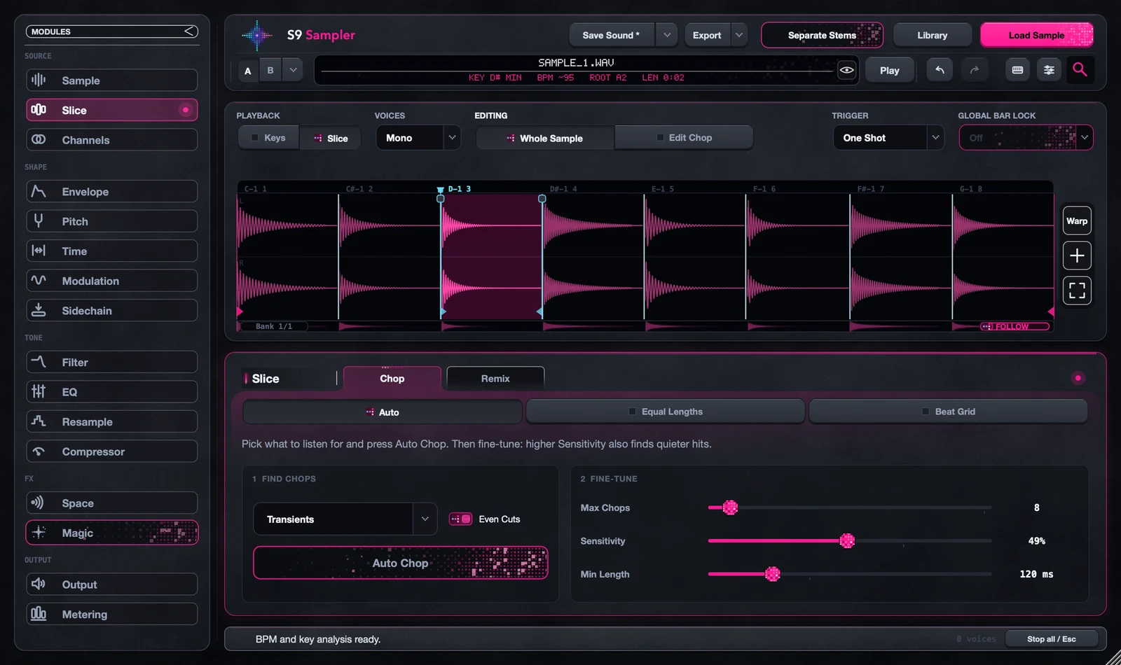Toggle the Even Cuts switch
The width and height of the screenshot is (1121, 665).
[460, 519]
